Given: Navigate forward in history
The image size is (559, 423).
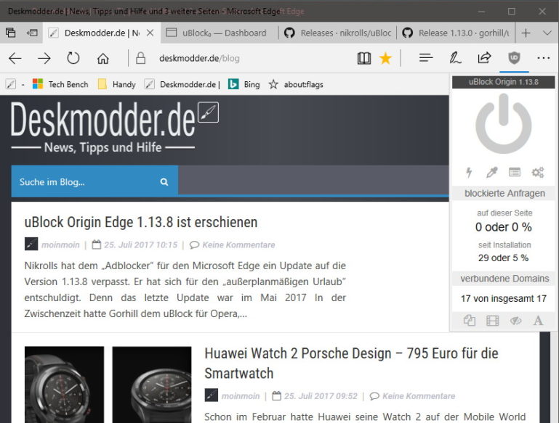Looking at the screenshot, I should tap(44, 58).
